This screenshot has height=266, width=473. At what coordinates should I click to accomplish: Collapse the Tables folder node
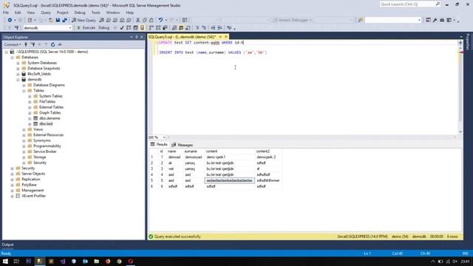(24, 91)
